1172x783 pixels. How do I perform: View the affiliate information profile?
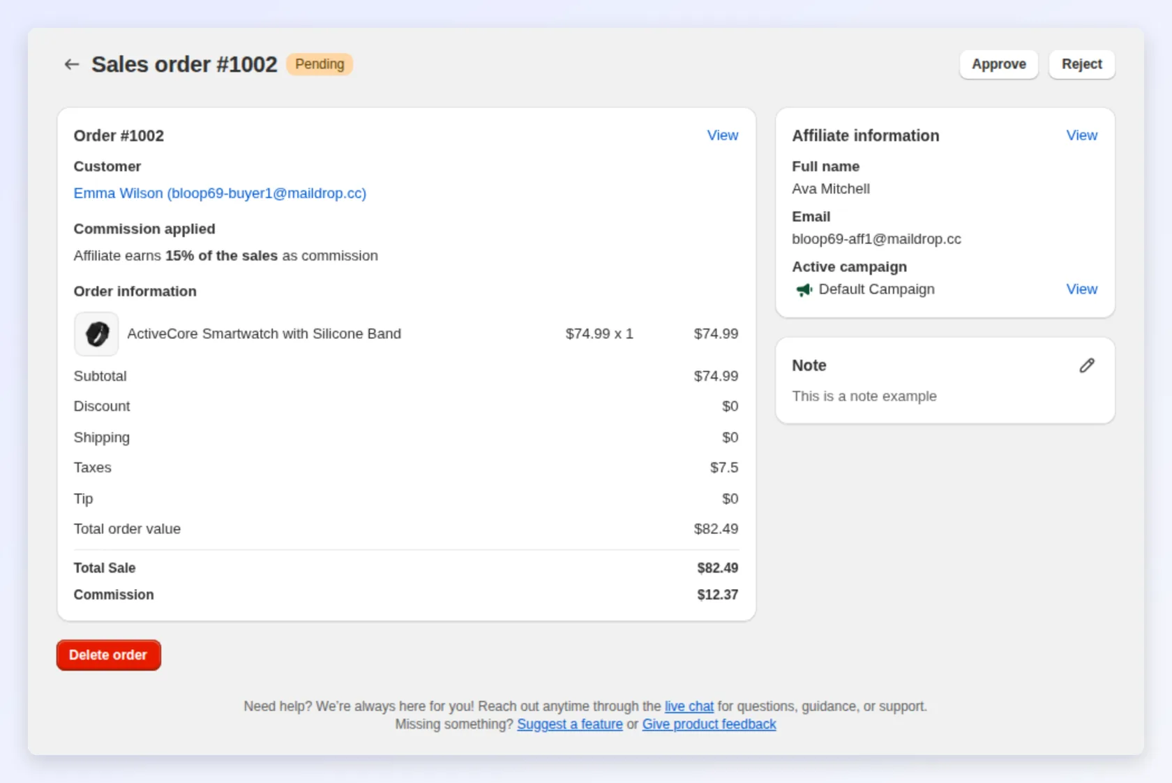coord(1081,135)
